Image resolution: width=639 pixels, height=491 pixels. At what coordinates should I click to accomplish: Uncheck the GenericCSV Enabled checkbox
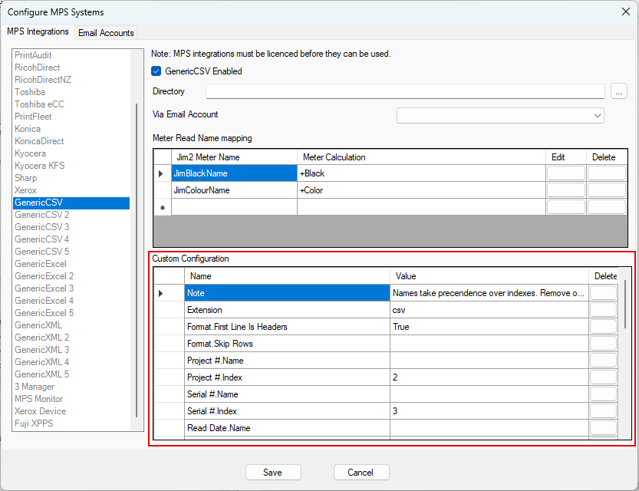[x=156, y=71]
